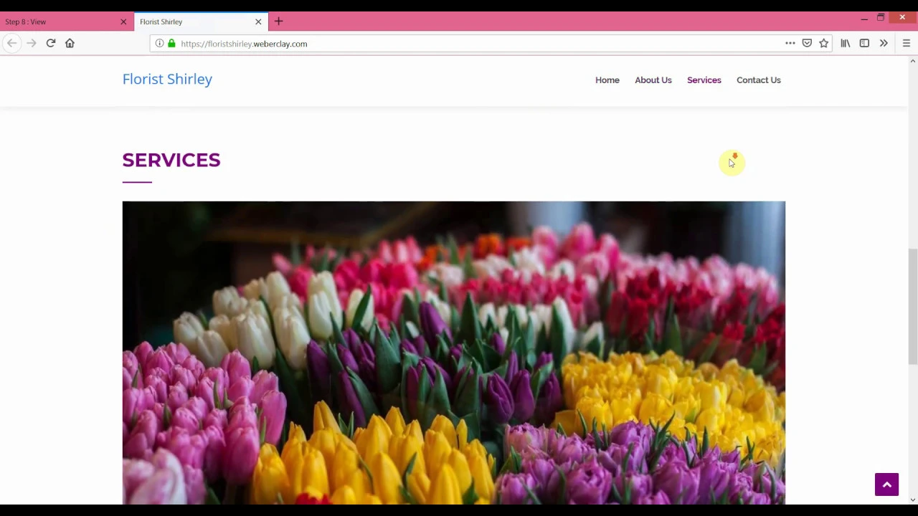Bookmark this page with the star

click(x=824, y=44)
